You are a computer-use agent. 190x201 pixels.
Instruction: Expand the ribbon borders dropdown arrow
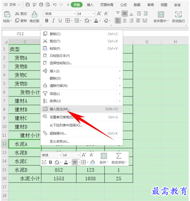pyautogui.click(x=72, y=21)
